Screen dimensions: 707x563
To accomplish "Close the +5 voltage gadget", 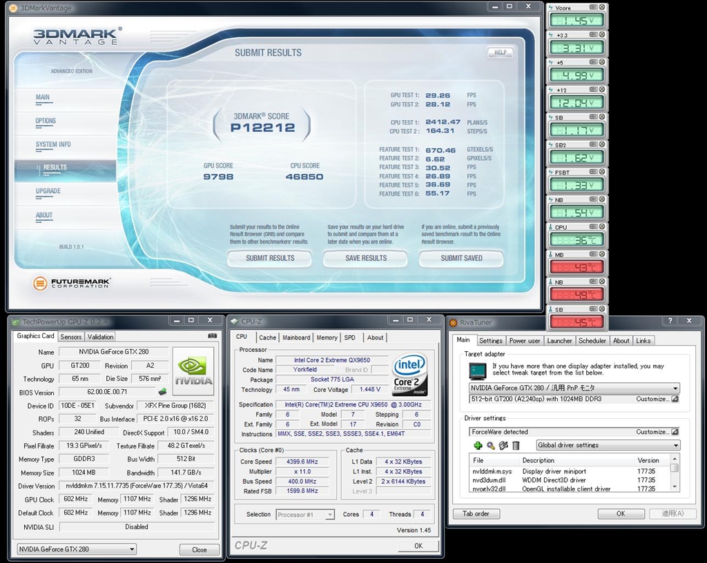I will coord(602,62).
